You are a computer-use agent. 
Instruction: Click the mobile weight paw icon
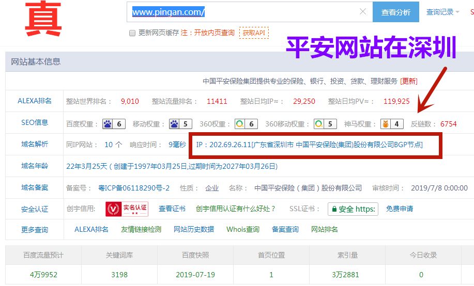tap(174, 124)
